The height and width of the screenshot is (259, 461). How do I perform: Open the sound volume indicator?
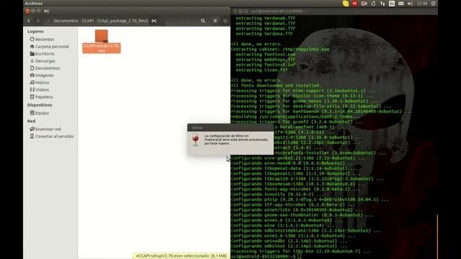point(410,4)
